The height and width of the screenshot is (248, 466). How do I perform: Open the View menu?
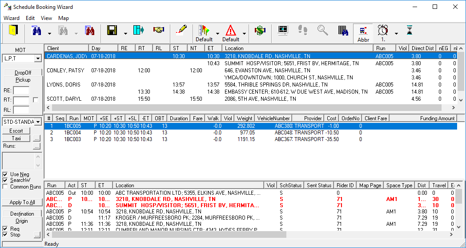pos(46,18)
